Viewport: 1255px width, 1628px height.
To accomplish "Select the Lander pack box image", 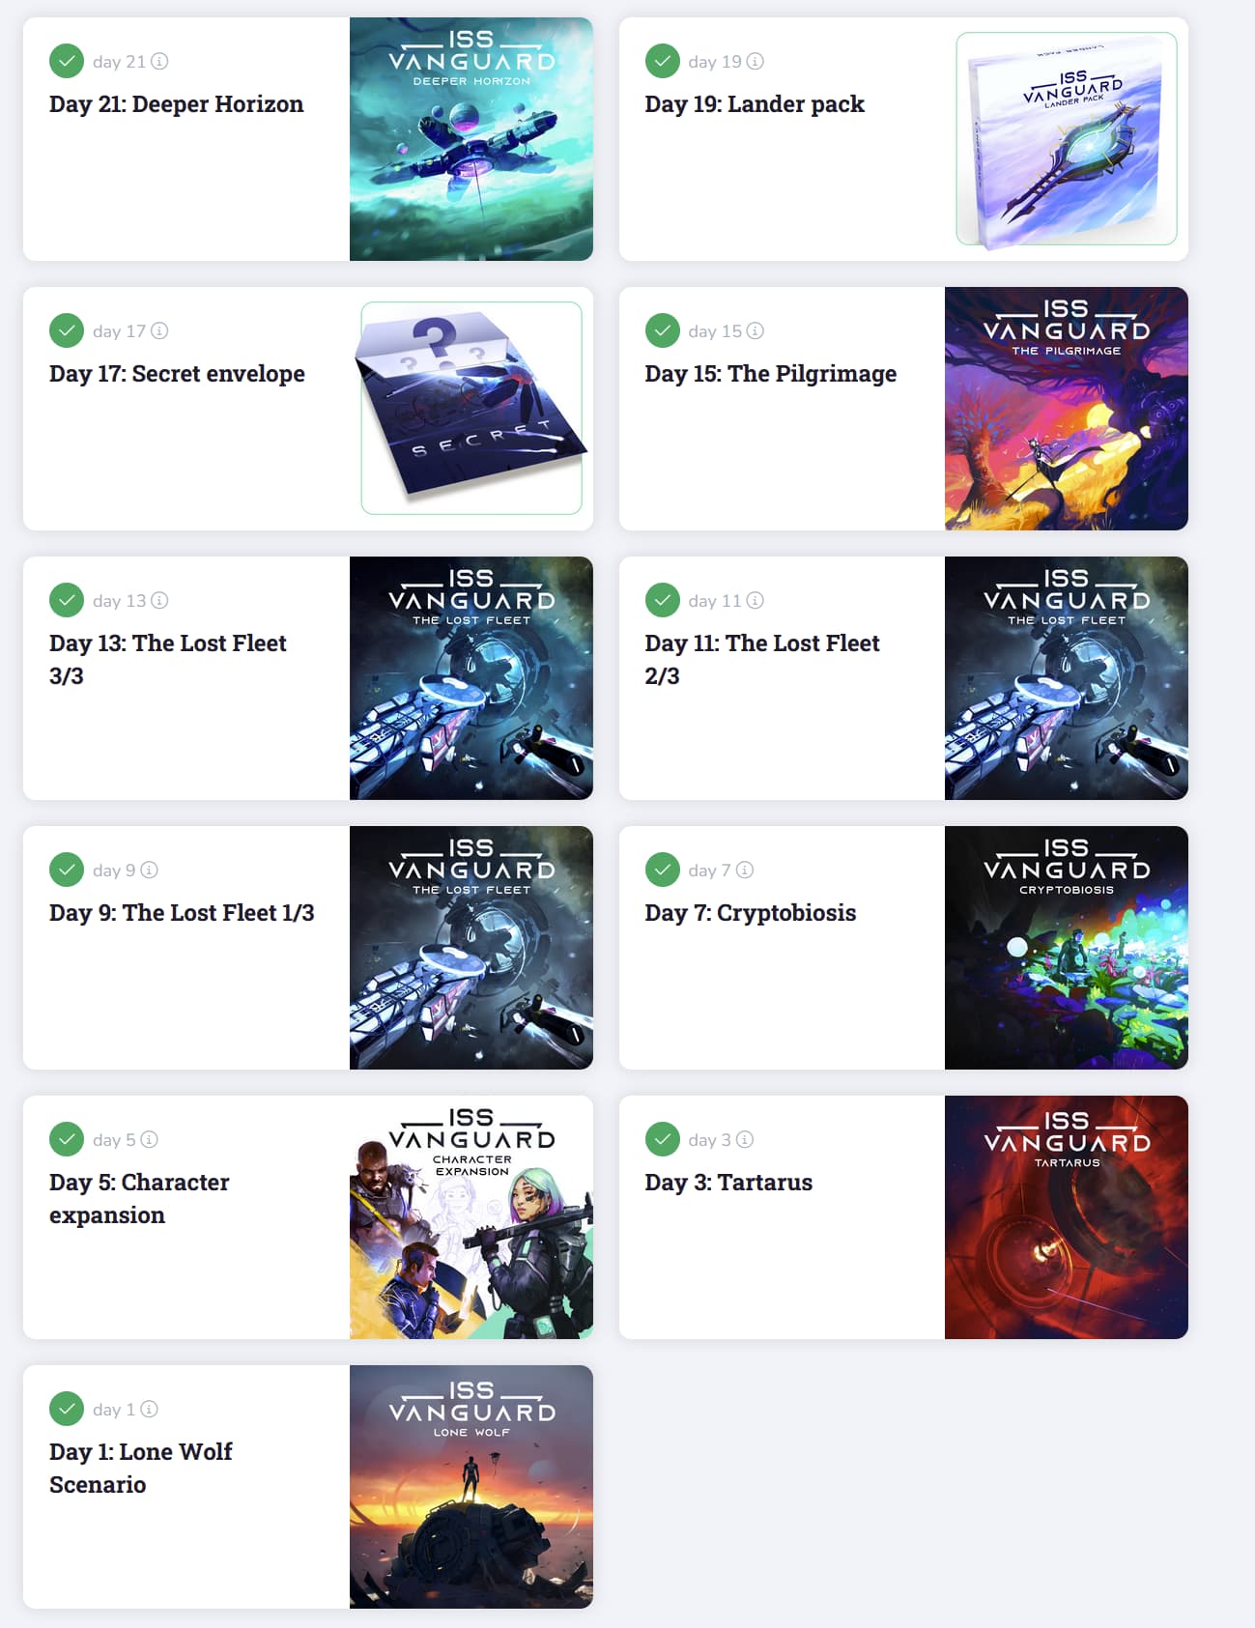I will (x=1067, y=139).
